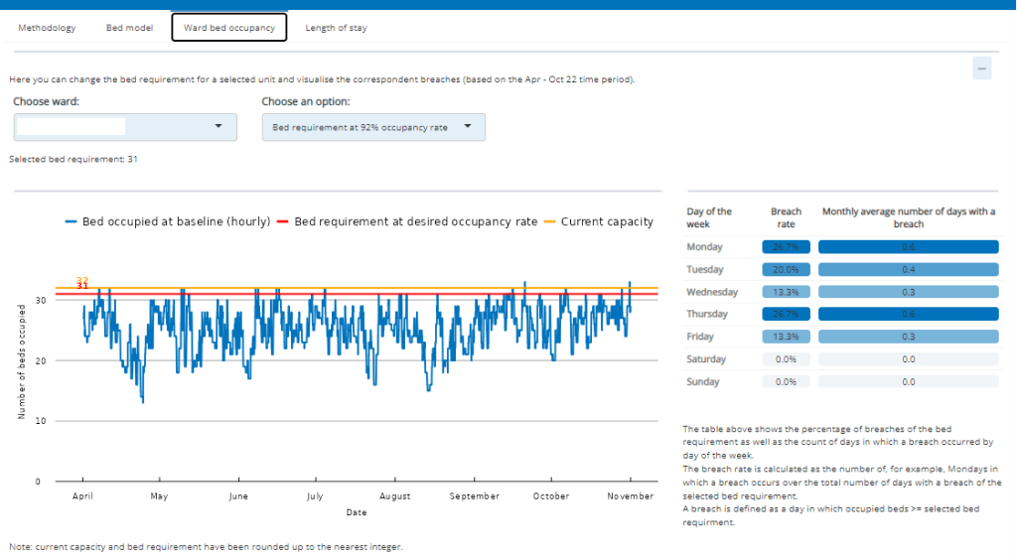Image resolution: width=1017 pixels, height=558 pixels.
Task: Click Wednesday's monthly average bar showing 0.3
Action: (x=909, y=292)
